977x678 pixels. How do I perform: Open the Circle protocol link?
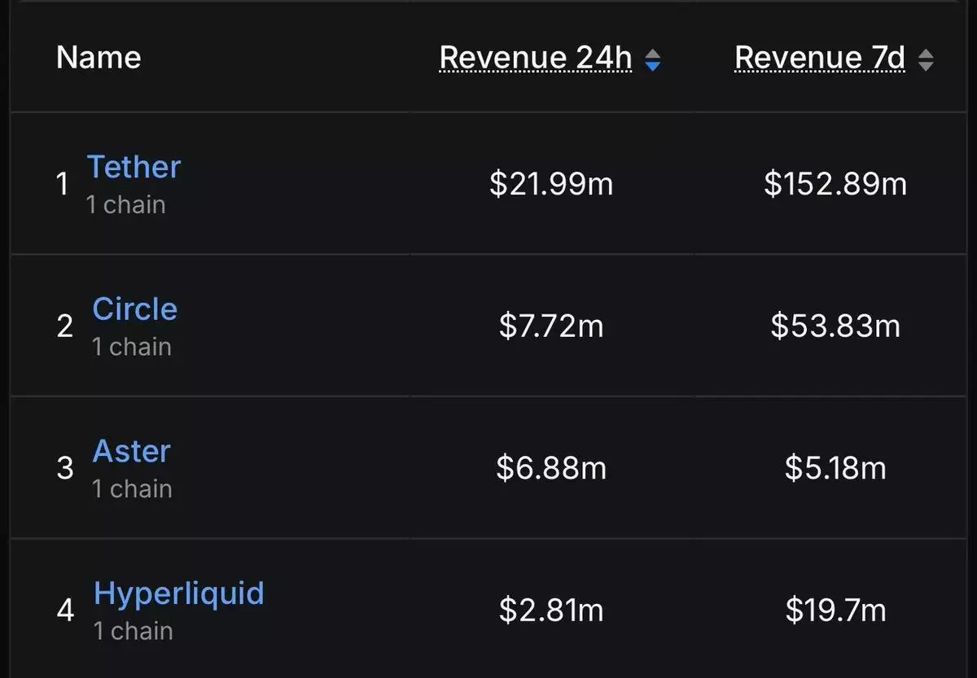tap(134, 309)
